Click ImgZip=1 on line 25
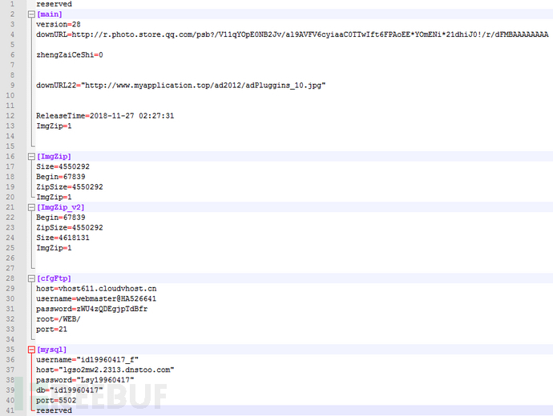 point(54,248)
